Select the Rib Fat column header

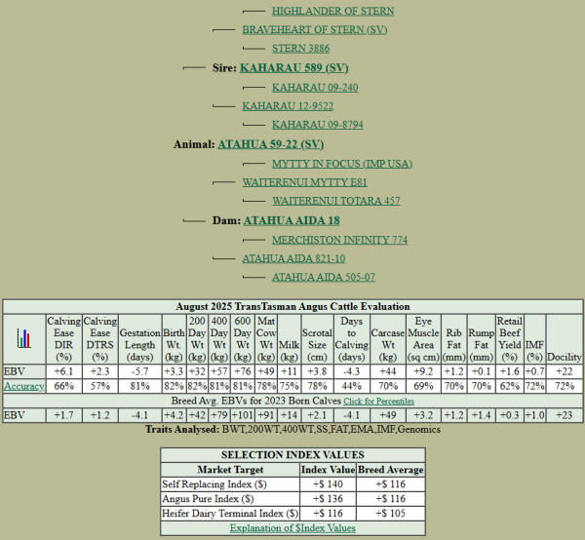coord(453,339)
